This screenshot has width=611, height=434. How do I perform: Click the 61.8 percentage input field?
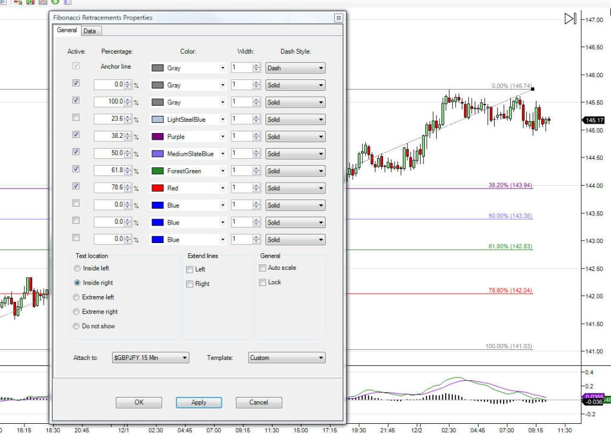pos(108,171)
